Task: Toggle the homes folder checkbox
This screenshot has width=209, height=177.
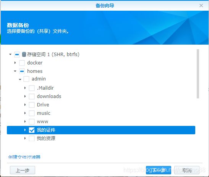Action: click(22, 71)
